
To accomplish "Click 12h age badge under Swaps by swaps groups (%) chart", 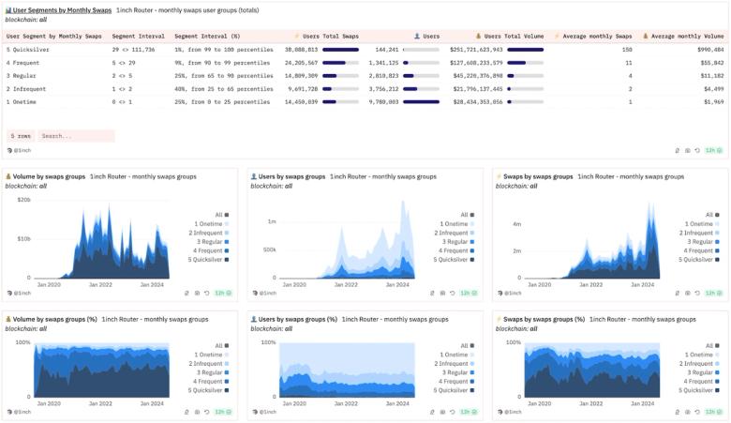I will (x=713, y=412).
